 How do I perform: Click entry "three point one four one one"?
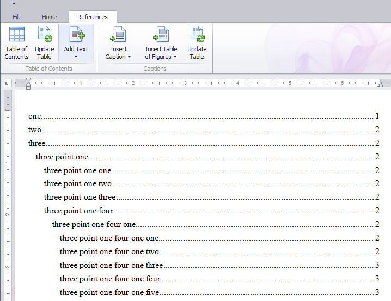point(109,238)
